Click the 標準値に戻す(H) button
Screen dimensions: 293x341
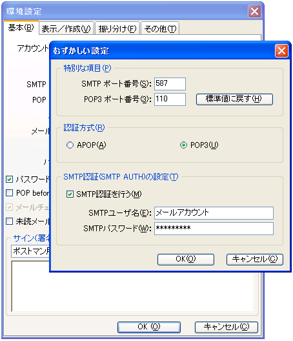(234, 99)
